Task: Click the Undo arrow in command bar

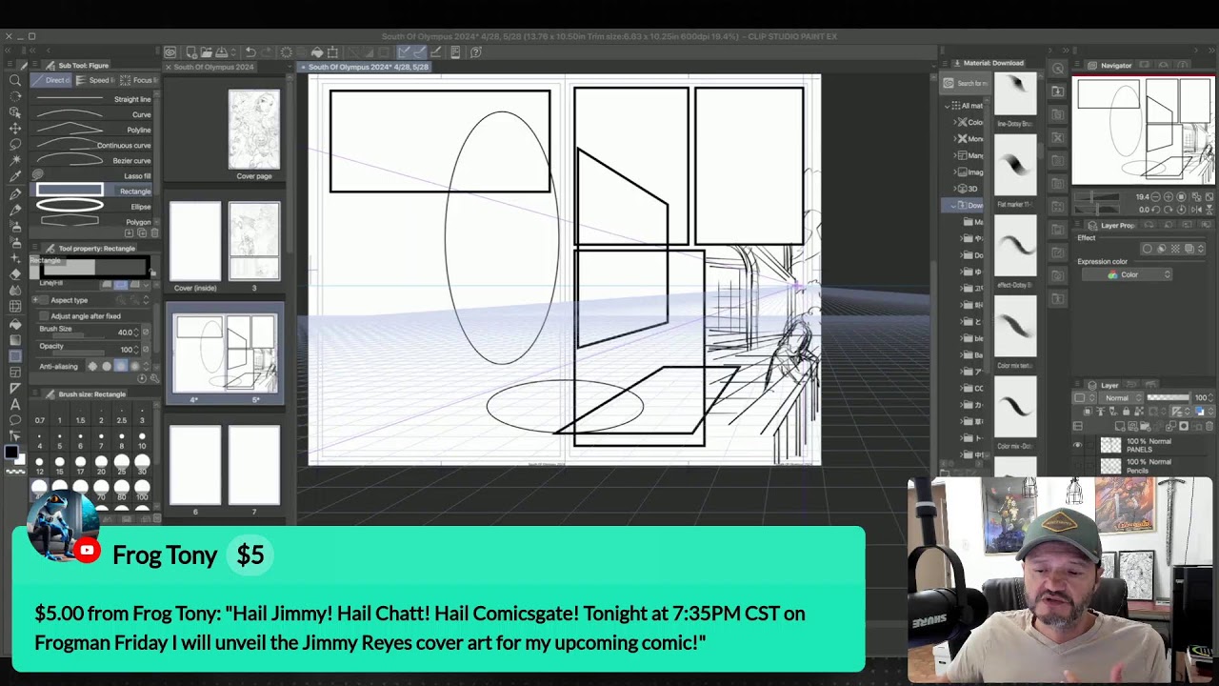Action: (x=250, y=52)
